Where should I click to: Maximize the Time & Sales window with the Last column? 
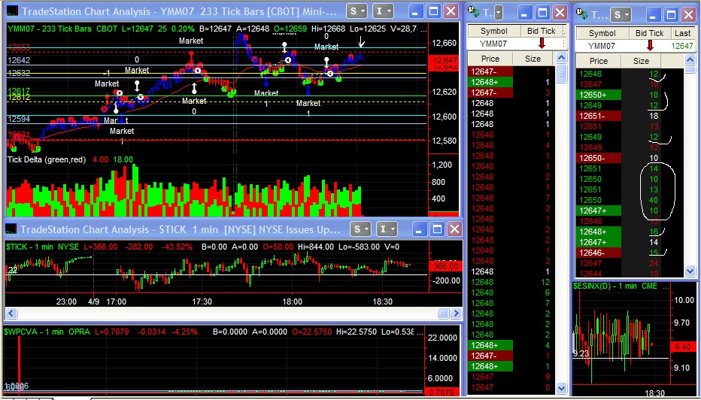[x=672, y=15]
